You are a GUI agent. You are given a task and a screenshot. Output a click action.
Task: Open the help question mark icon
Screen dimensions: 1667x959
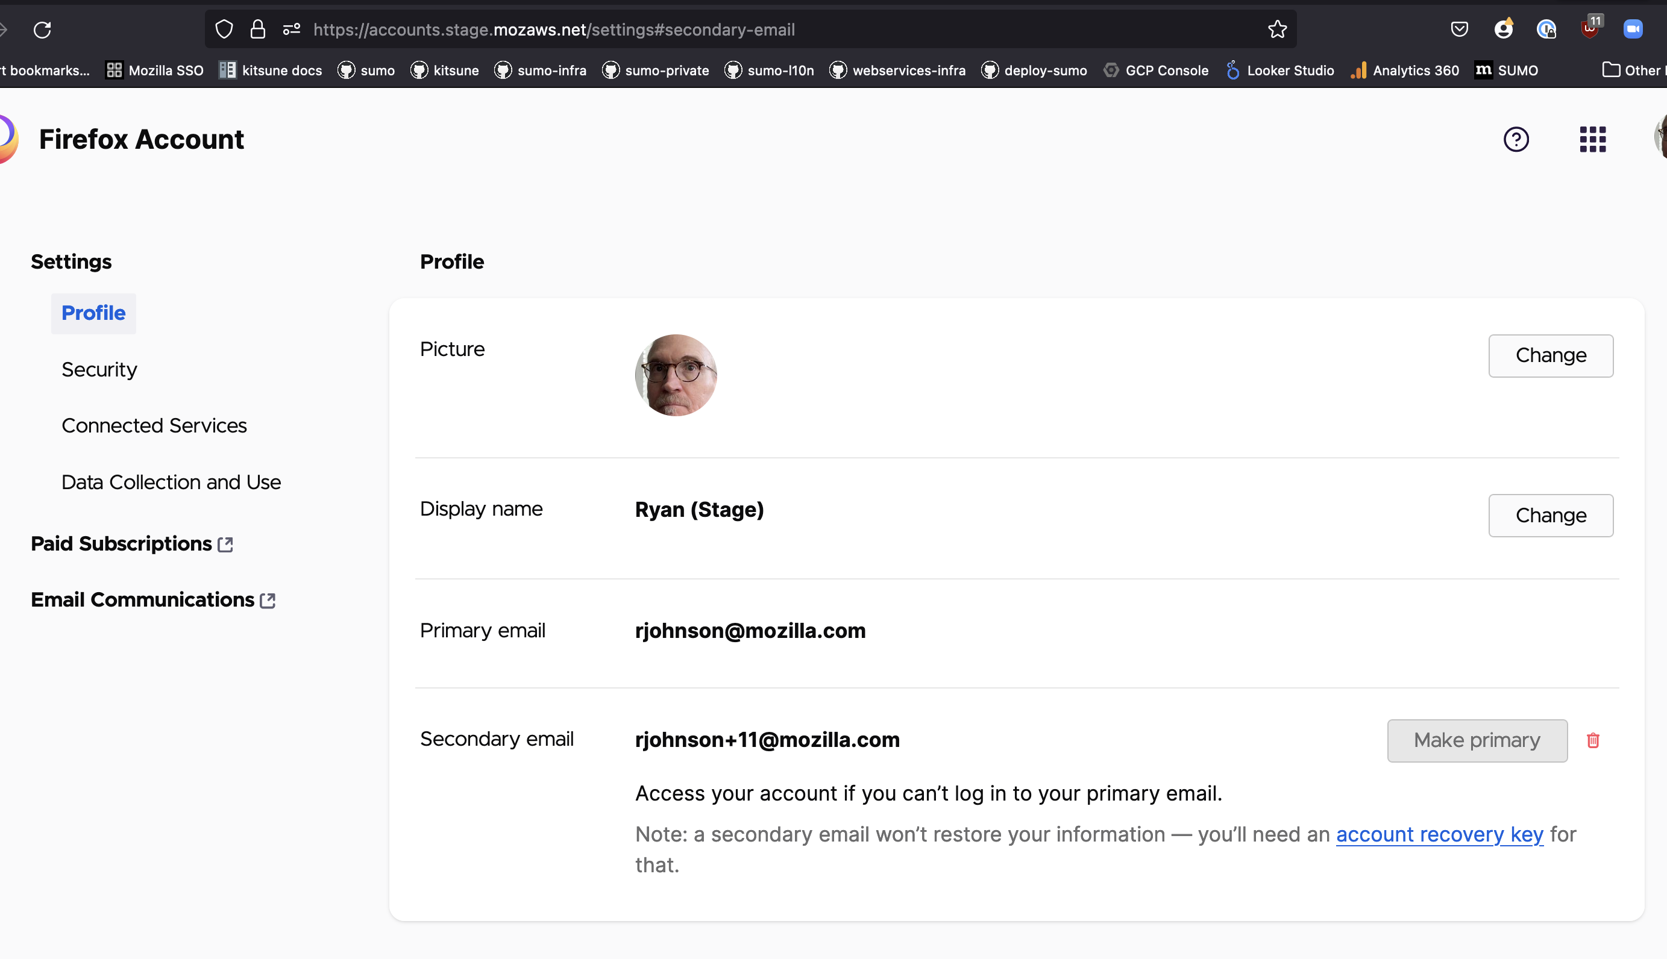tap(1516, 139)
